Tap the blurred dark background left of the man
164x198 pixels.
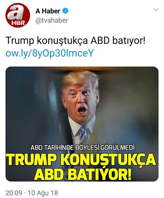click(31, 107)
